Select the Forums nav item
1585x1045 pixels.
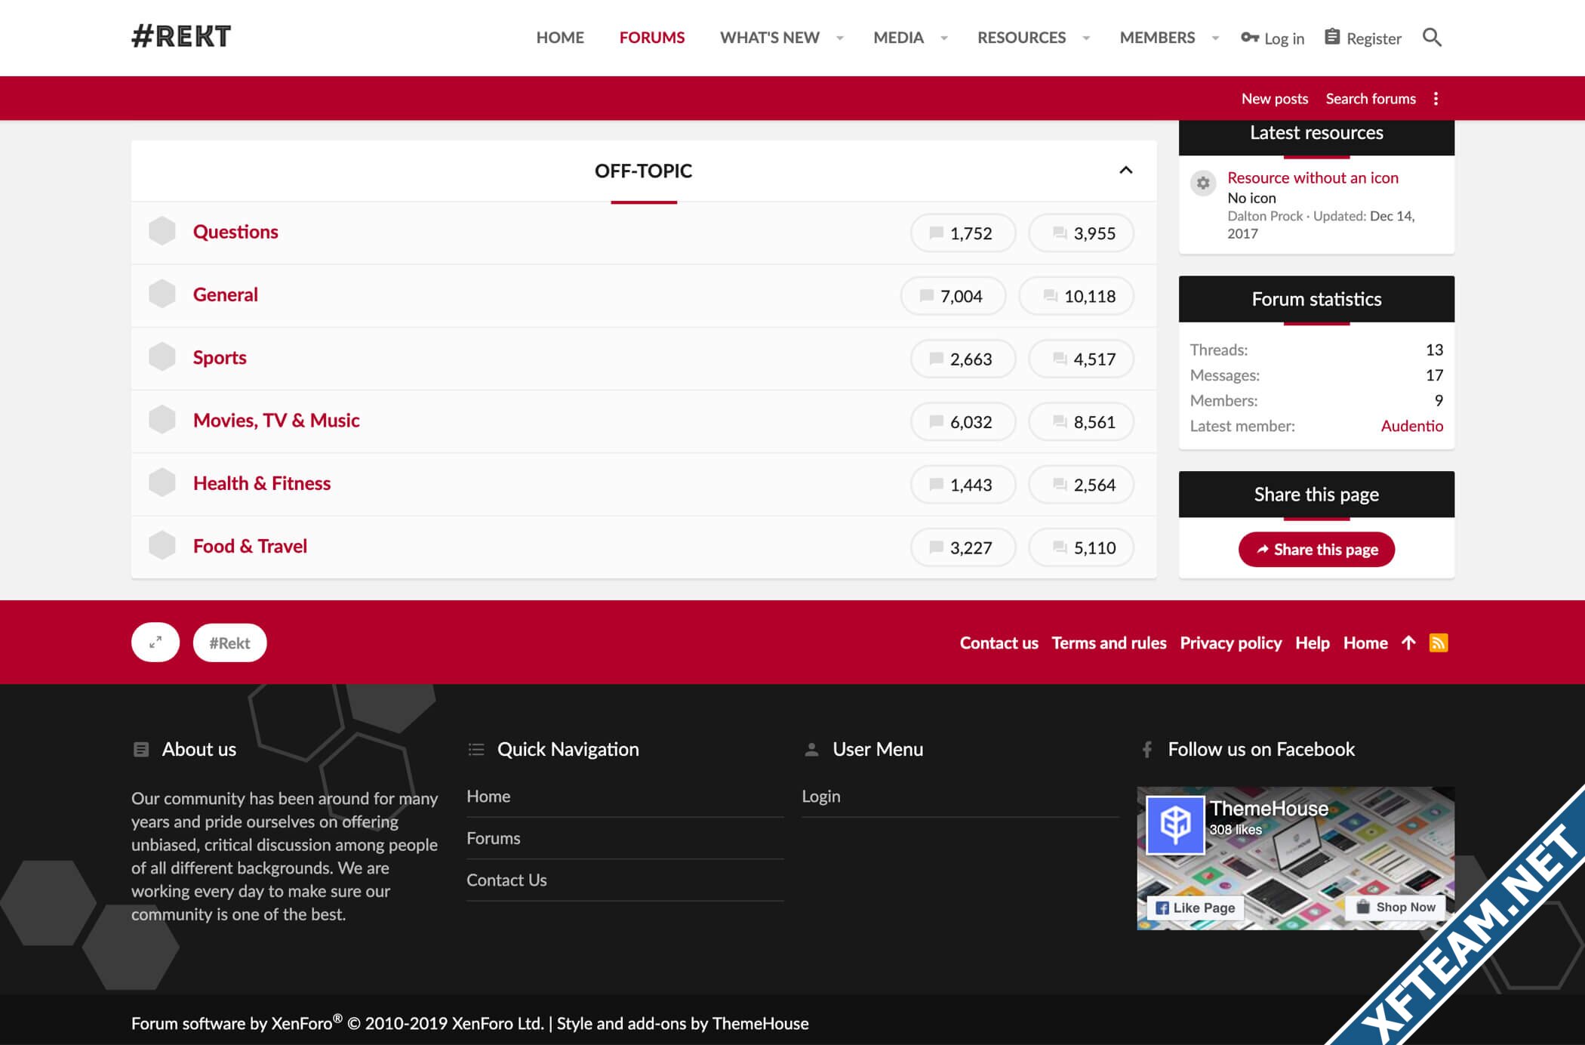pos(652,38)
